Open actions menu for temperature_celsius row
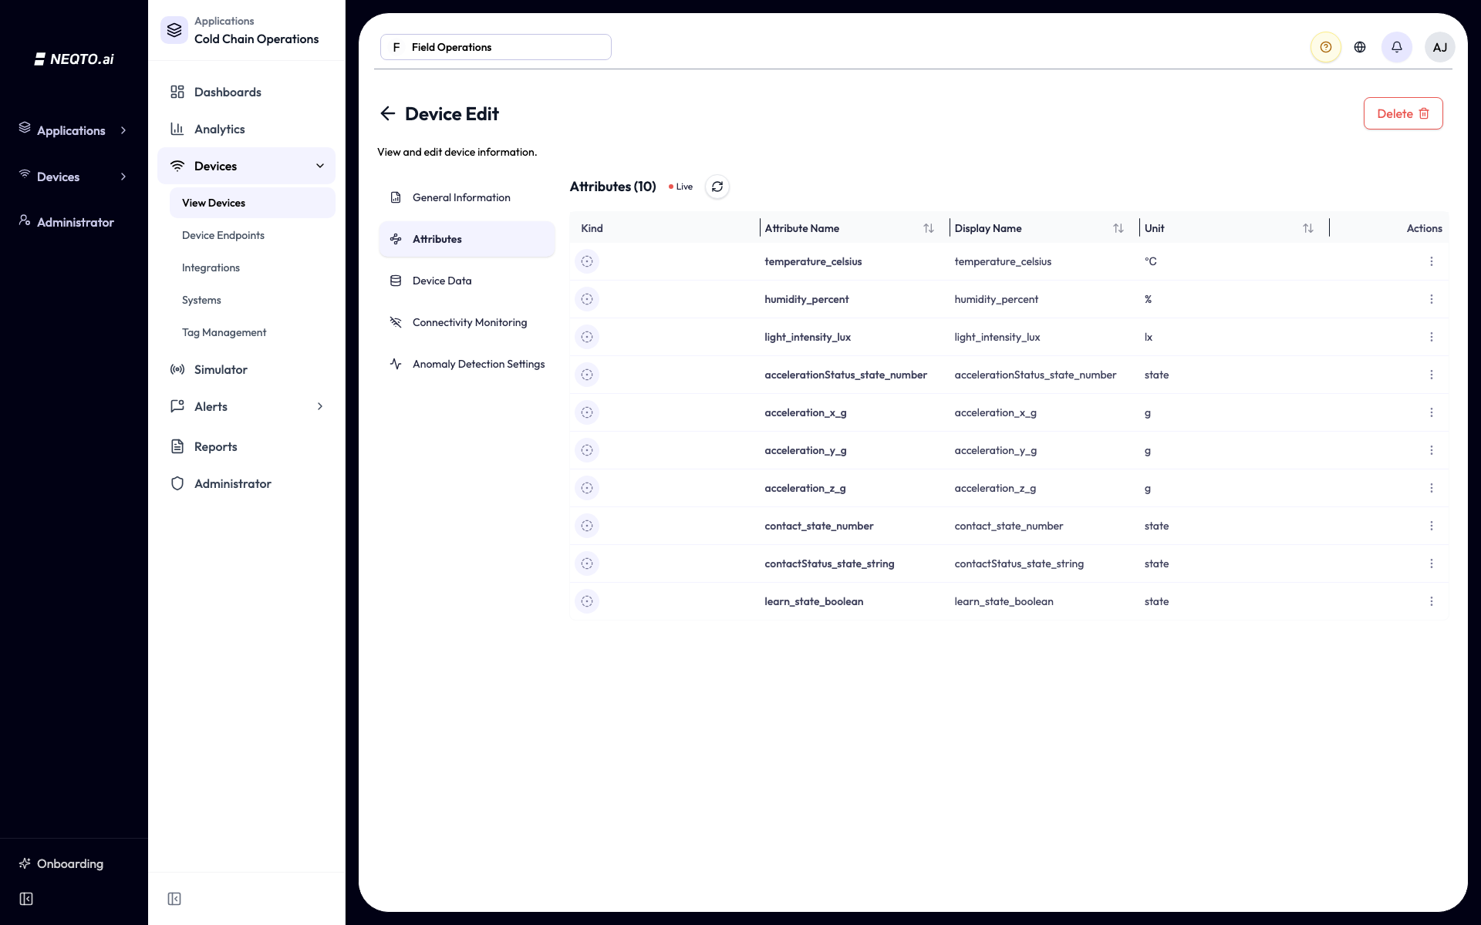 [1432, 261]
